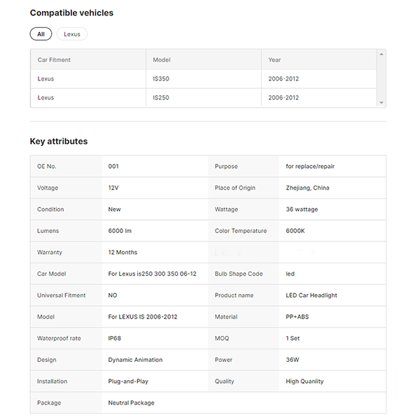Click the Model column header
This screenshot has width=420, height=420.
(162, 59)
